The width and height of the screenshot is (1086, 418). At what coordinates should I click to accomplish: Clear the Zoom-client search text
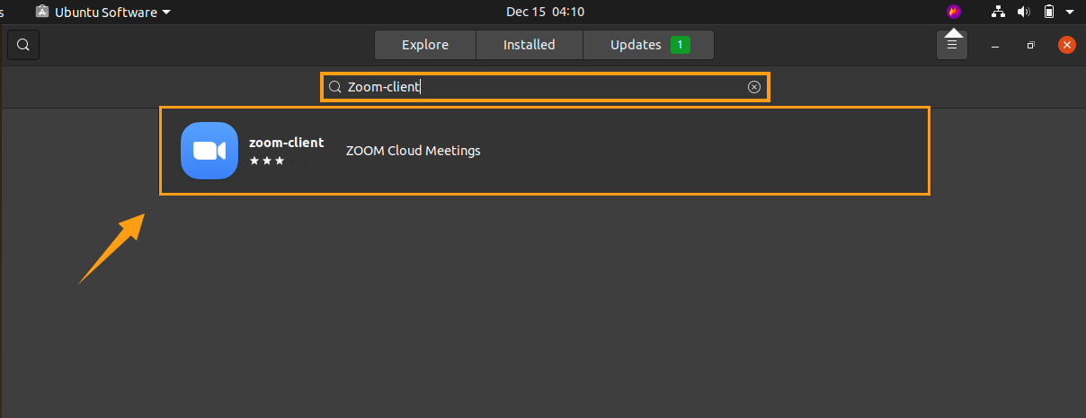coord(754,87)
